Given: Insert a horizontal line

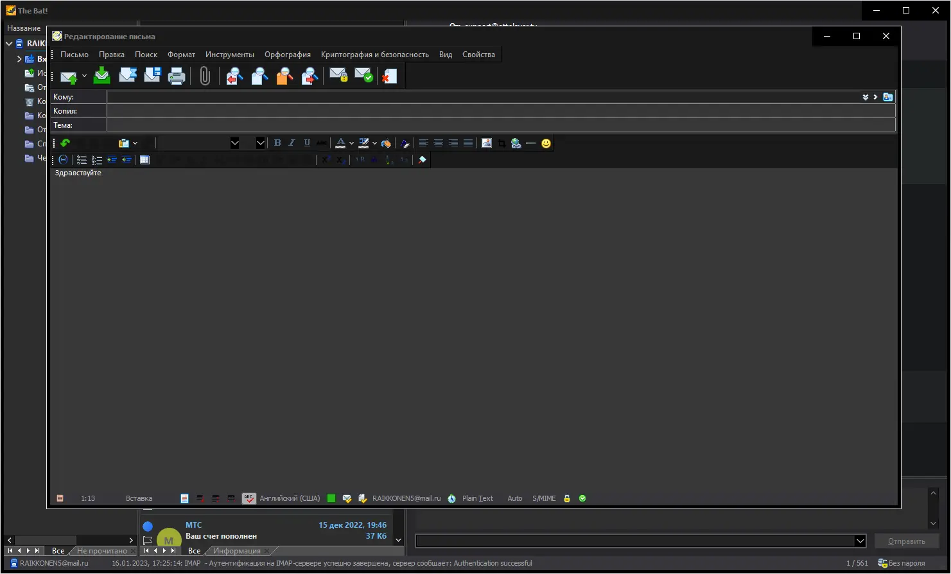Looking at the screenshot, I should (x=531, y=143).
